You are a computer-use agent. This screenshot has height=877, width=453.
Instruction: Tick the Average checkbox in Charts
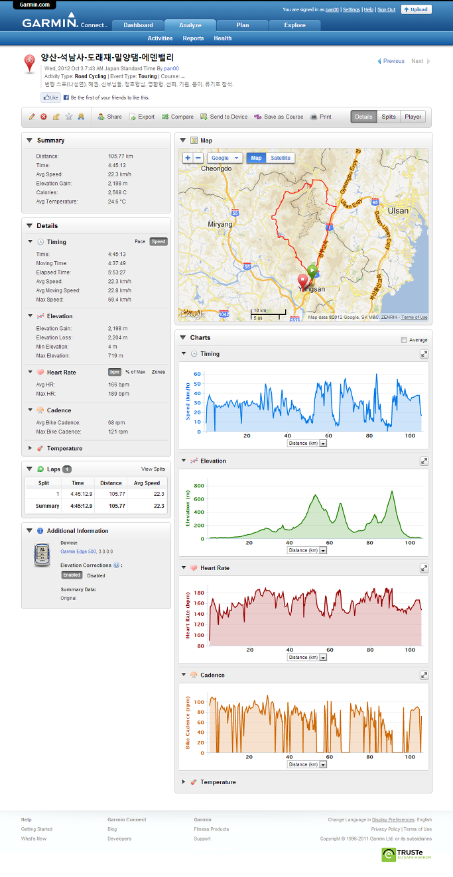[404, 340]
